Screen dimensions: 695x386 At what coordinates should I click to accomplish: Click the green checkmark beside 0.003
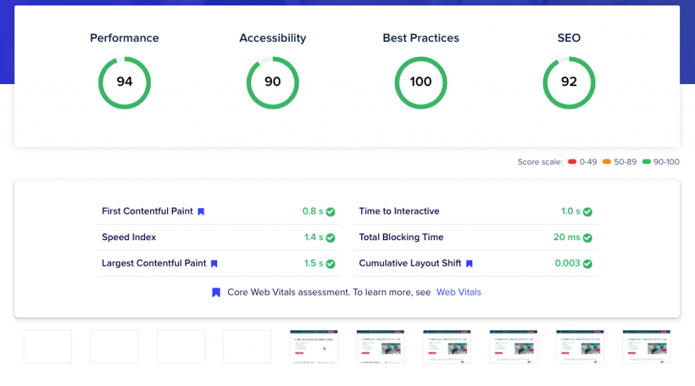588,264
